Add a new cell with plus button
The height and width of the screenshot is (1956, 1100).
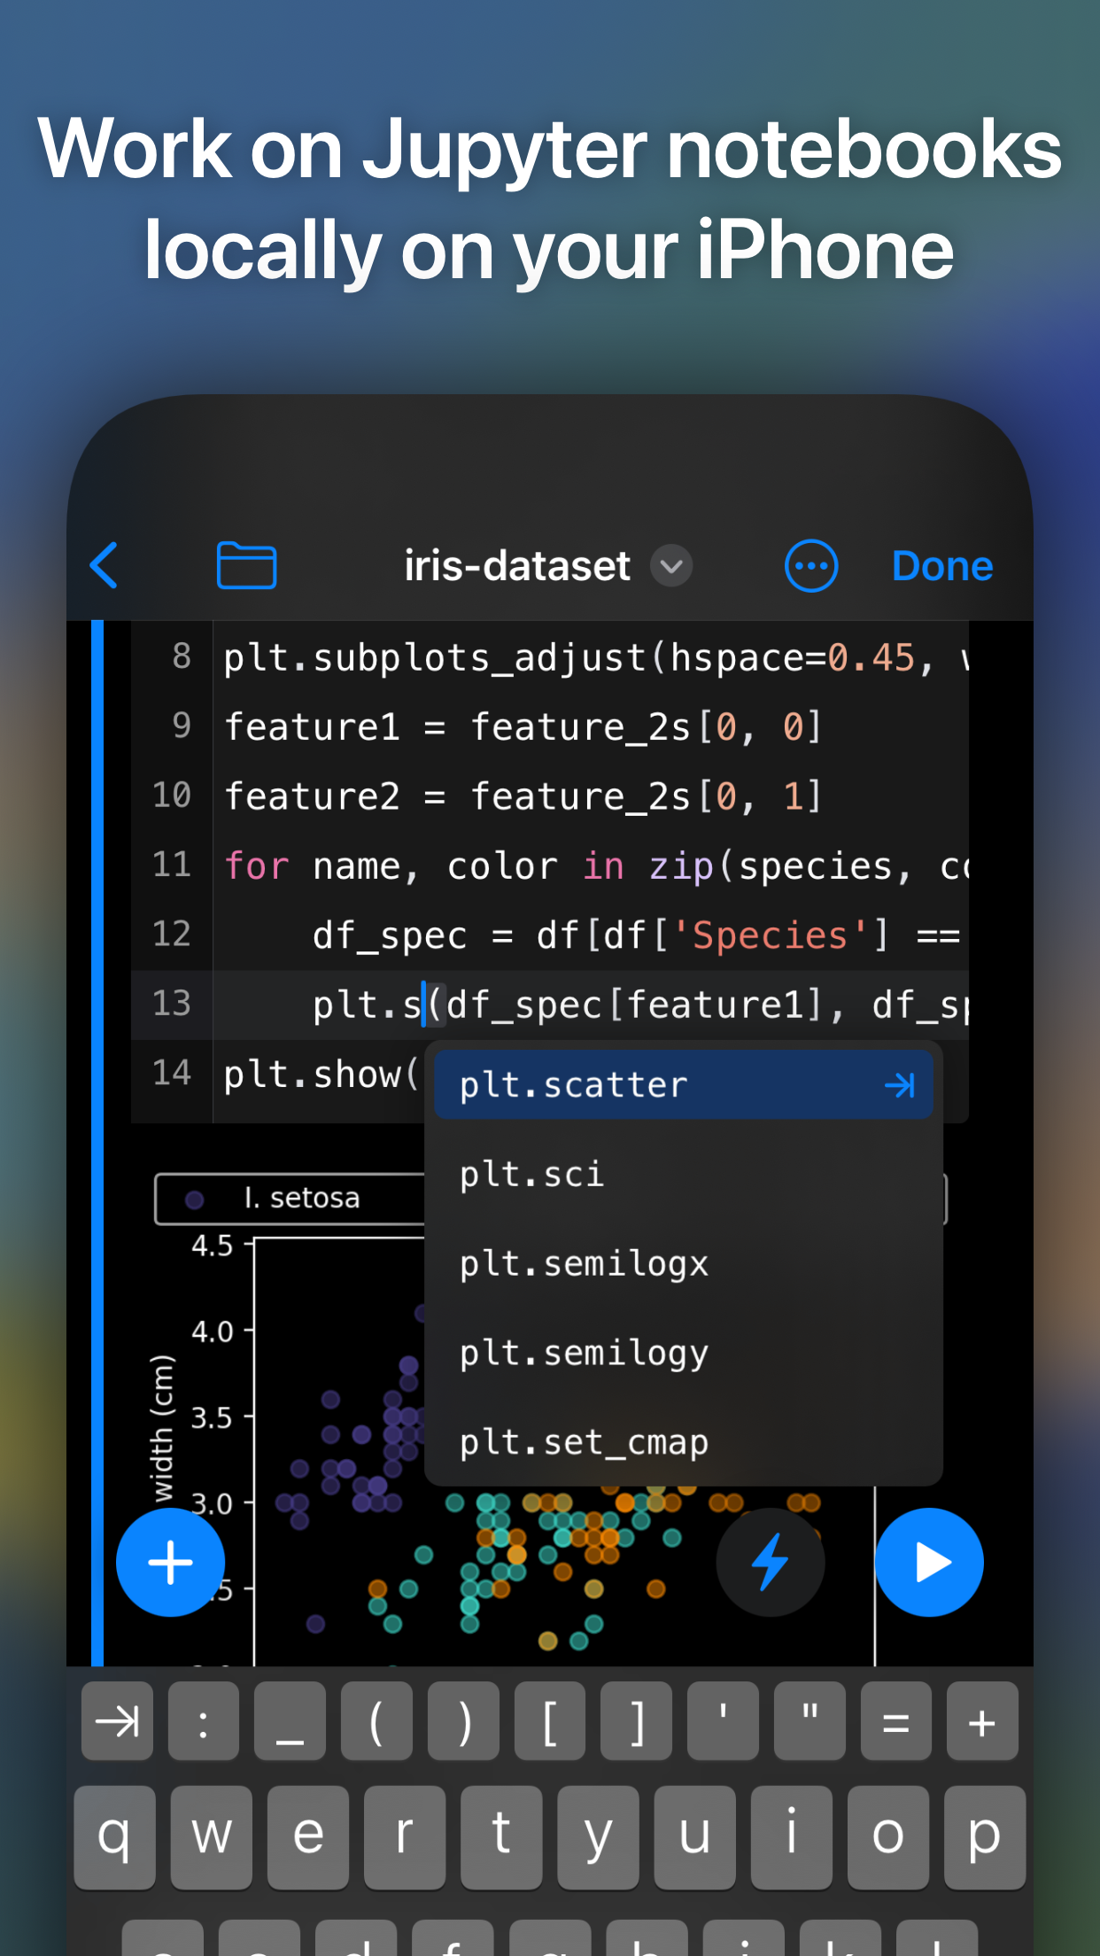coord(170,1563)
